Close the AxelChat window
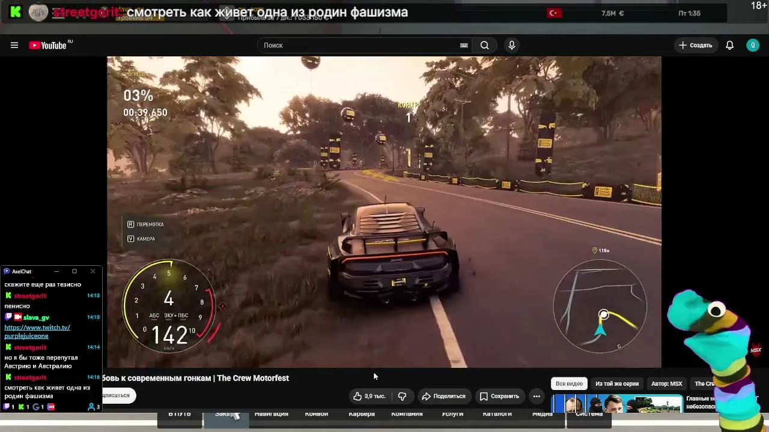 pos(93,271)
